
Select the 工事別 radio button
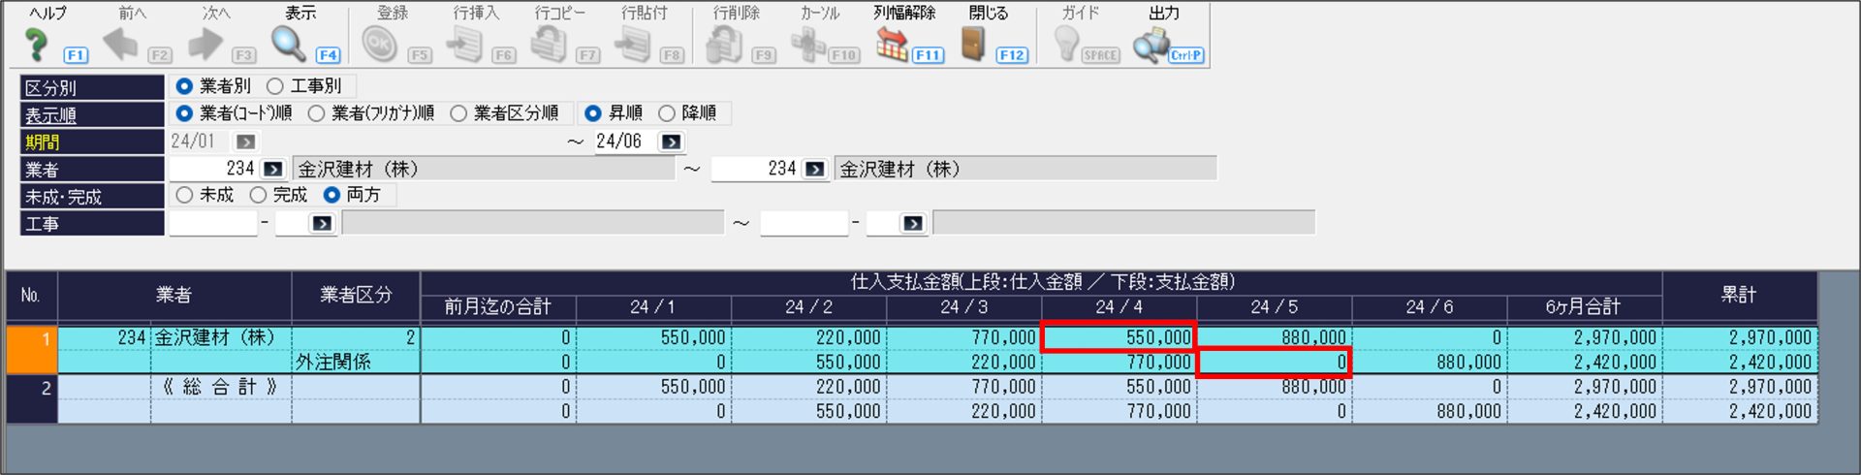[275, 86]
